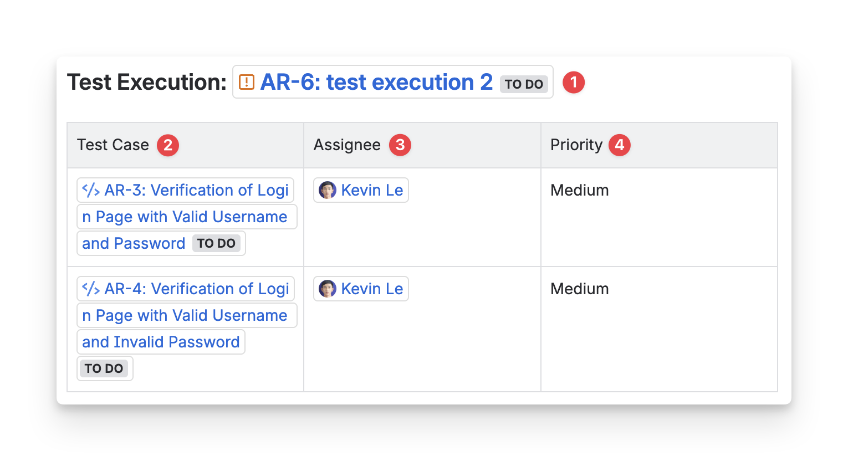This screenshot has width=848, height=461.
Task: Click the AR-4 test case code icon
Action: coord(91,289)
